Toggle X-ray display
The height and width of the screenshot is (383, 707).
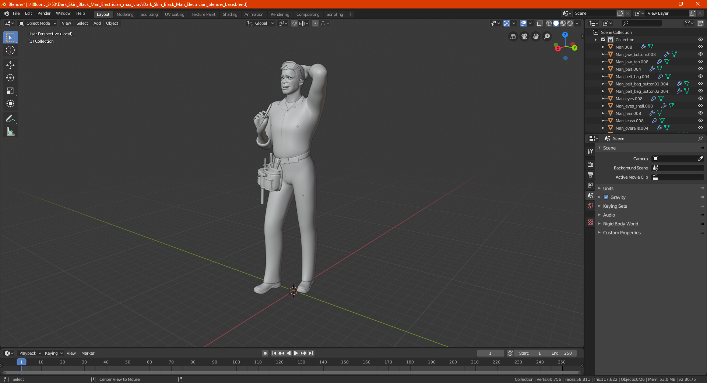tap(539, 23)
